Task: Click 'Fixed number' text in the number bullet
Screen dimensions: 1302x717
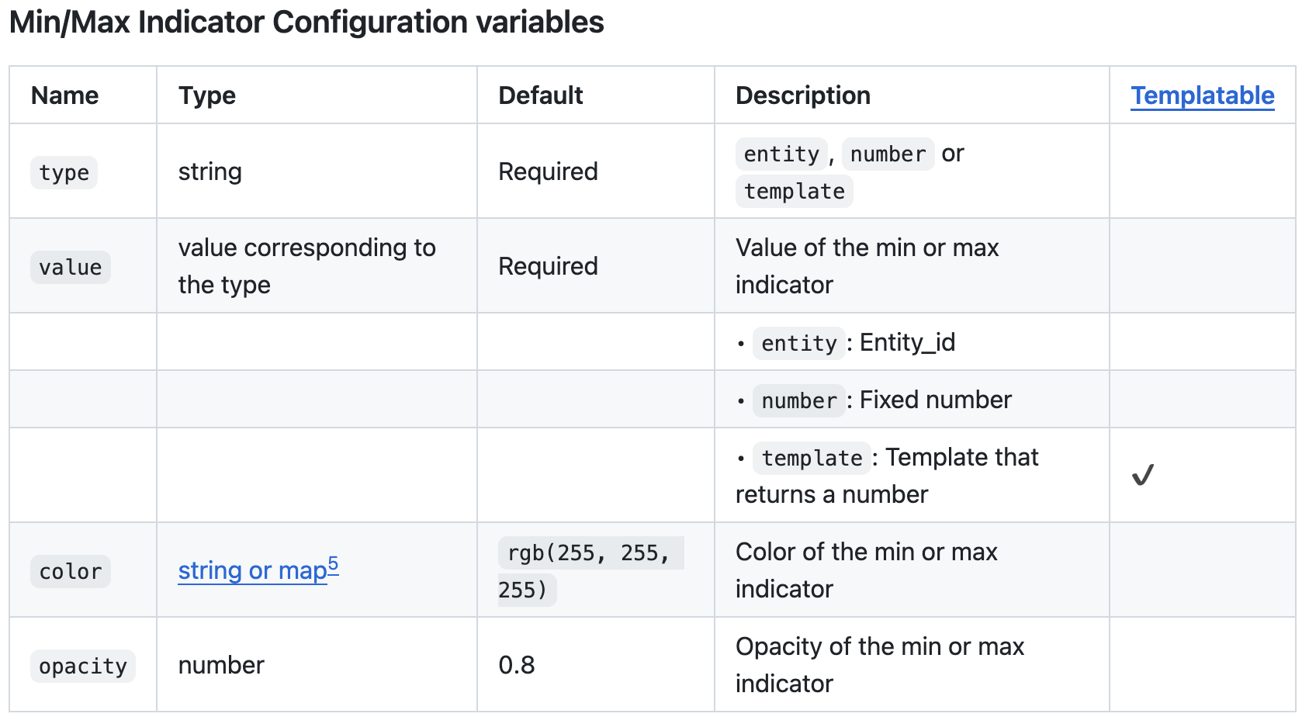Action: pyautogui.click(x=935, y=400)
